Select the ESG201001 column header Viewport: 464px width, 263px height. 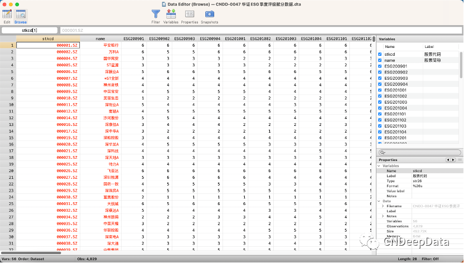[235, 38]
